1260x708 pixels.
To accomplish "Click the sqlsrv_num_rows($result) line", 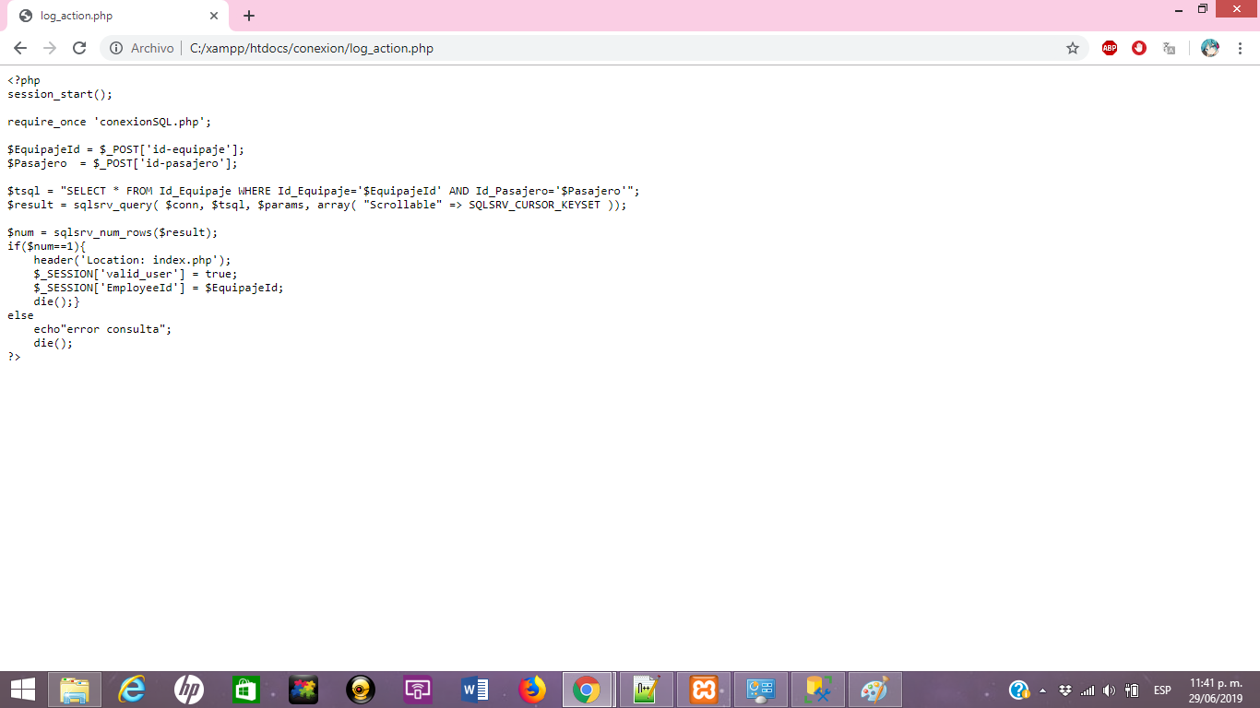I will 113,232.
